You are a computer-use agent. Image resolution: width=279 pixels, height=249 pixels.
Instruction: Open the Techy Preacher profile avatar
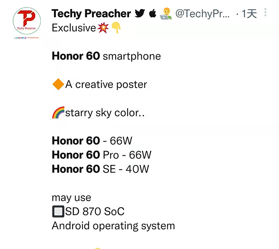point(27,21)
